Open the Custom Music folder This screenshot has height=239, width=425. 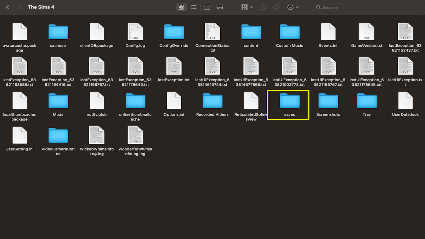[289, 31]
